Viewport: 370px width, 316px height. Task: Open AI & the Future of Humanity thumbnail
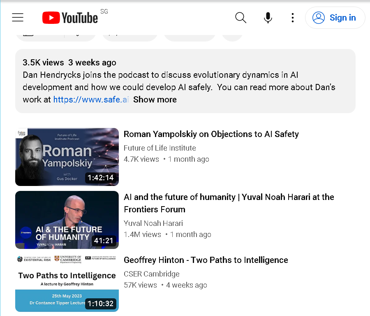tap(67, 220)
